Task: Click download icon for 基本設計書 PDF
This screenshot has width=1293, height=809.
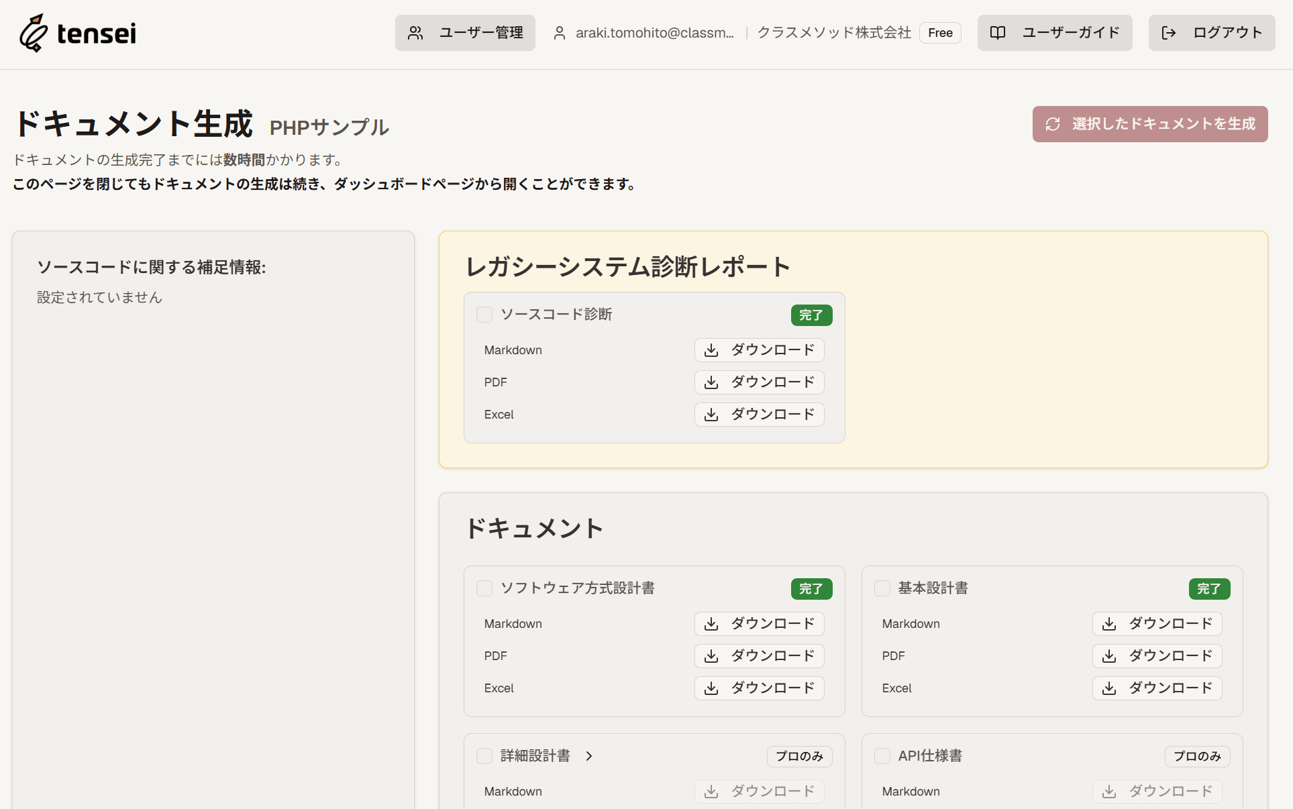Action: click(1109, 656)
